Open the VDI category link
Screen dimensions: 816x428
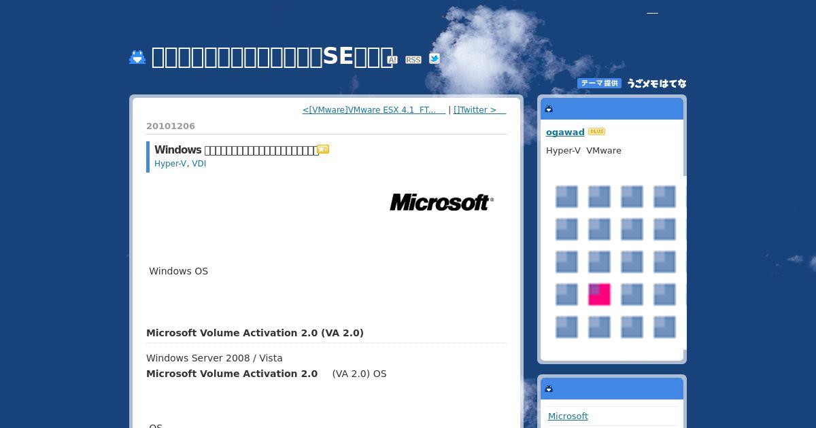click(x=199, y=164)
